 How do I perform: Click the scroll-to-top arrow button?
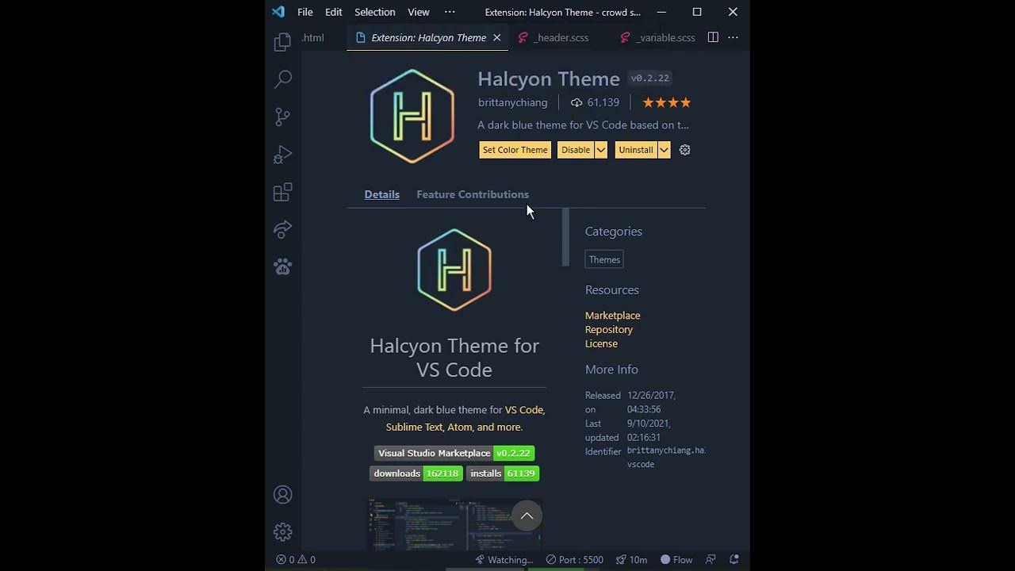coord(527,515)
